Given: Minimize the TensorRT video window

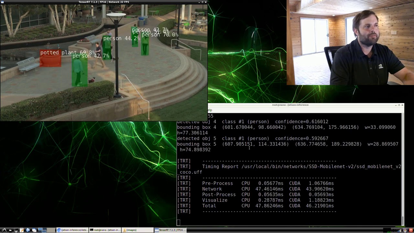Looking at the screenshot, I should [x=199, y=2].
